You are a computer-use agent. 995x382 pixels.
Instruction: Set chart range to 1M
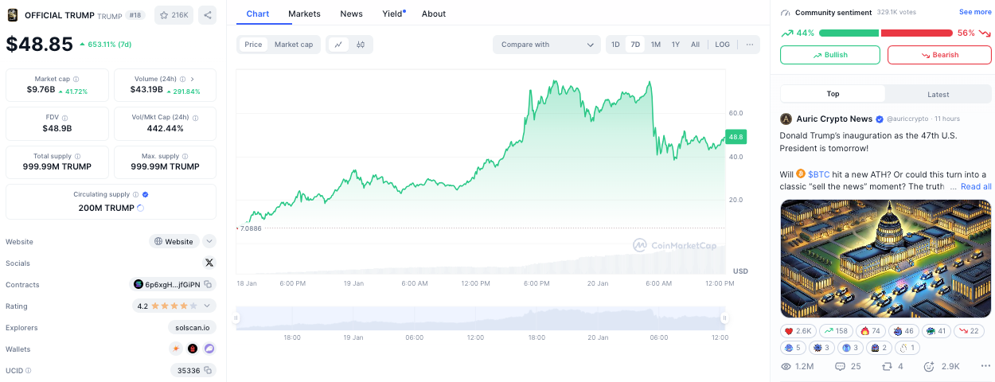655,45
